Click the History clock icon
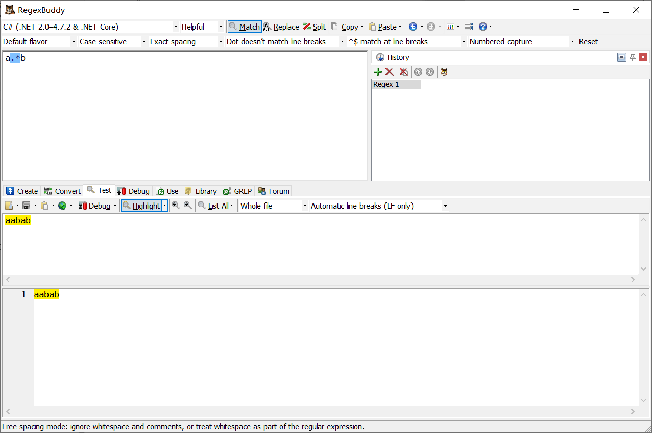This screenshot has height=433, width=652. (x=380, y=57)
